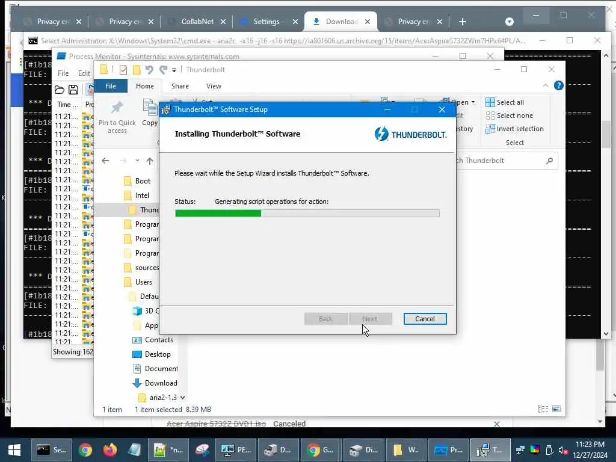The image size is (616, 462).
Task: Open Process Monitor File menu
Action: (x=63, y=73)
